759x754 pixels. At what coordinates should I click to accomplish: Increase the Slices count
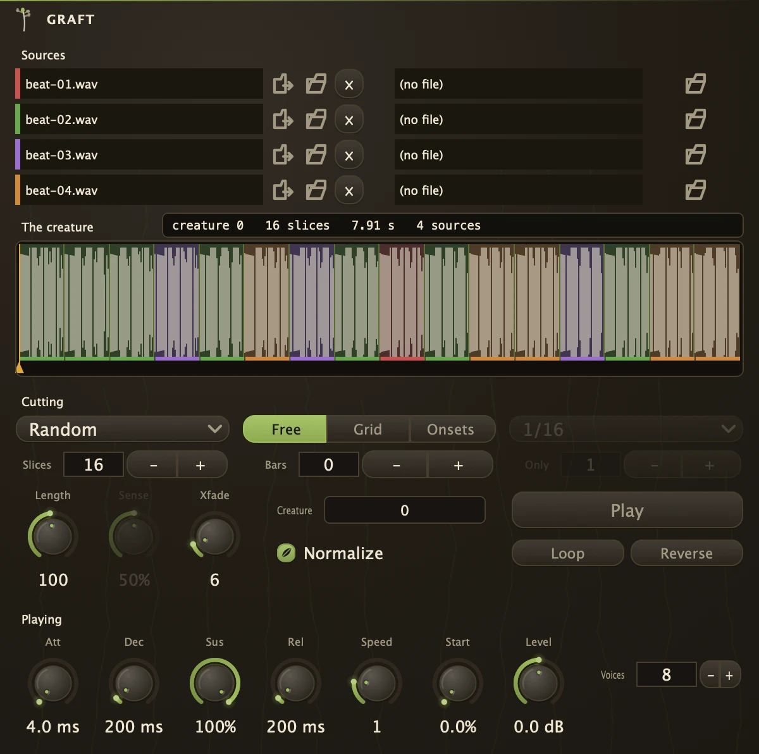tap(201, 465)
